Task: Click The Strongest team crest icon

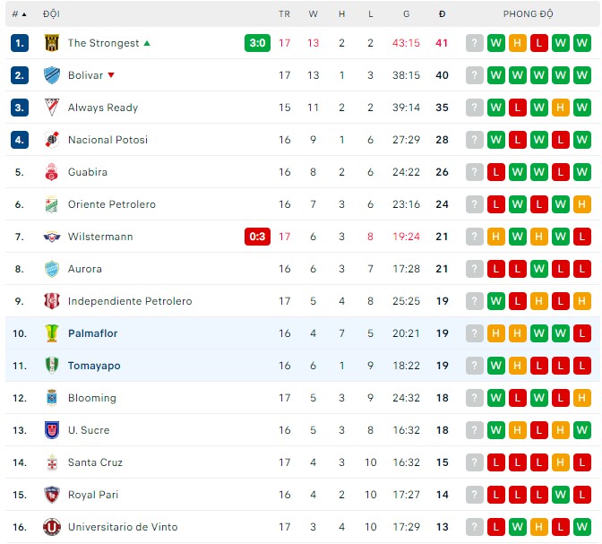Action: pyautogui.click(x=51, y=43)
